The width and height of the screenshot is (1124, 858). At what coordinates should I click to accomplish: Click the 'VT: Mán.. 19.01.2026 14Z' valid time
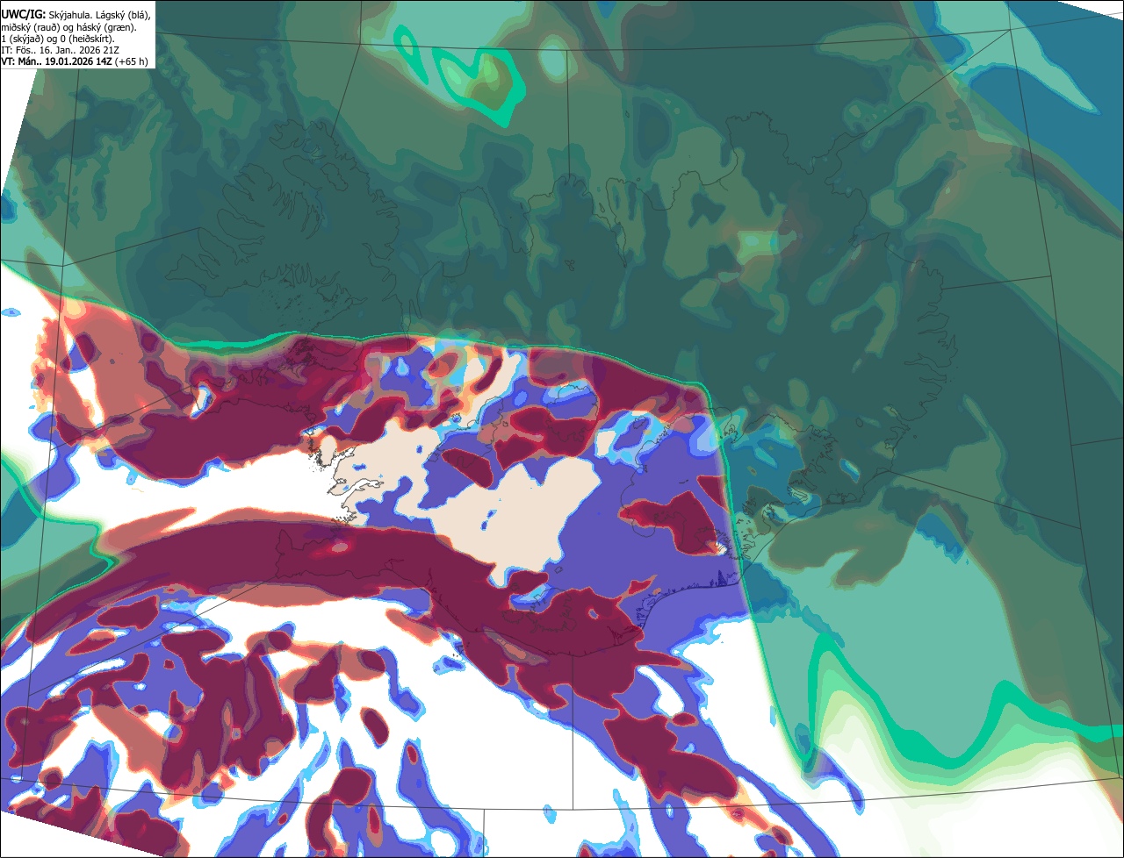tap(56, 61)
